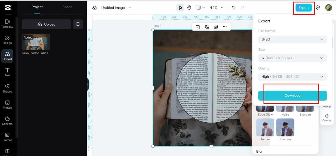This screenshot has width=336, height=156.
Task: Click the Page 1 label
Action: pos(157,26)
